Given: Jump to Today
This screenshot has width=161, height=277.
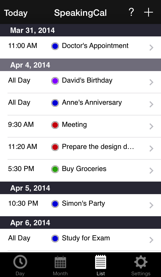Looking at the screenshot, I should [x=16, y=13].
